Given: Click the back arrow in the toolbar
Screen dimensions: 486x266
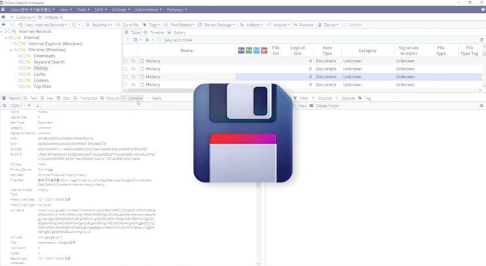Looking at the screenshot, I should (4, 25).
